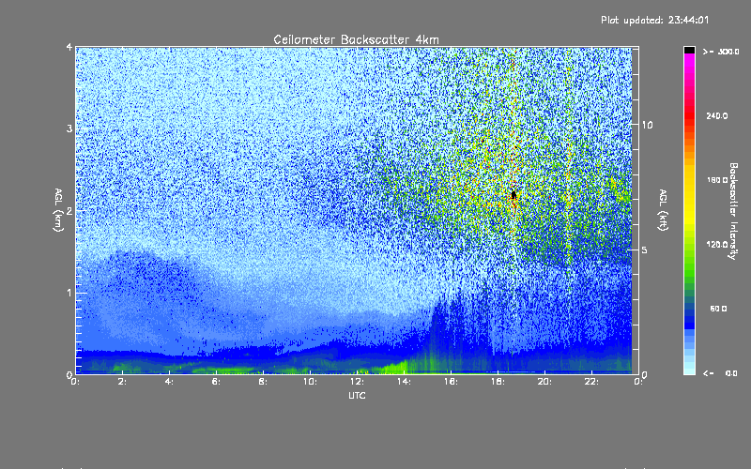Click the '5' kft tick on right axis

(x=645, y=250)
